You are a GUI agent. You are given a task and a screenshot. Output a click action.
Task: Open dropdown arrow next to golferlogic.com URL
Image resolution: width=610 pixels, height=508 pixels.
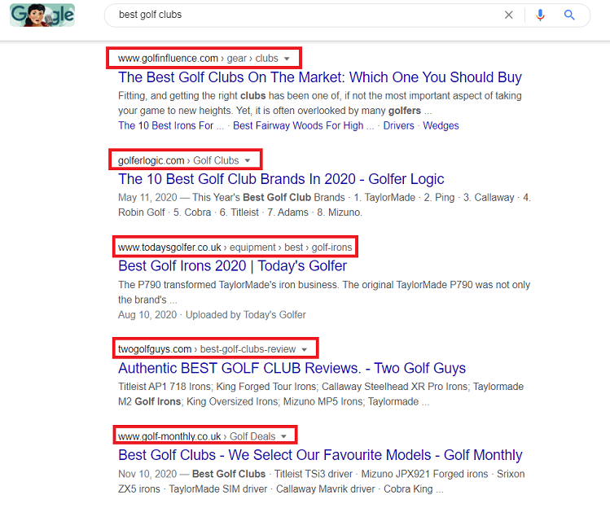[x=248, y=160]
